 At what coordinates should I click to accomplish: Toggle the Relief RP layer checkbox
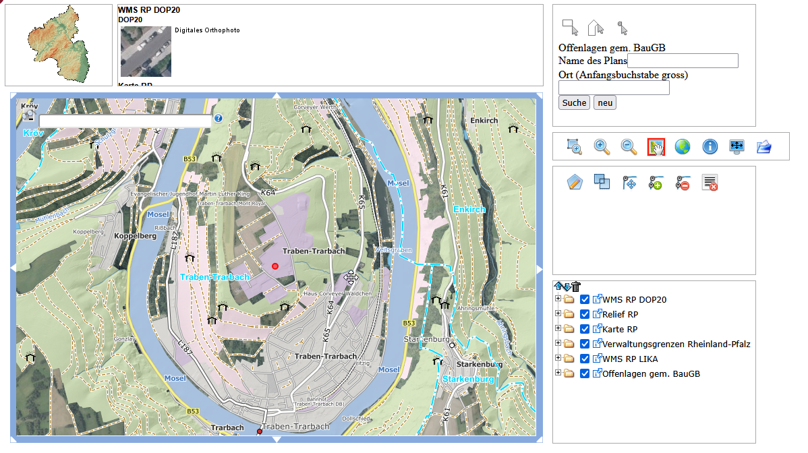pyautogui.click(x=585, y=315)
